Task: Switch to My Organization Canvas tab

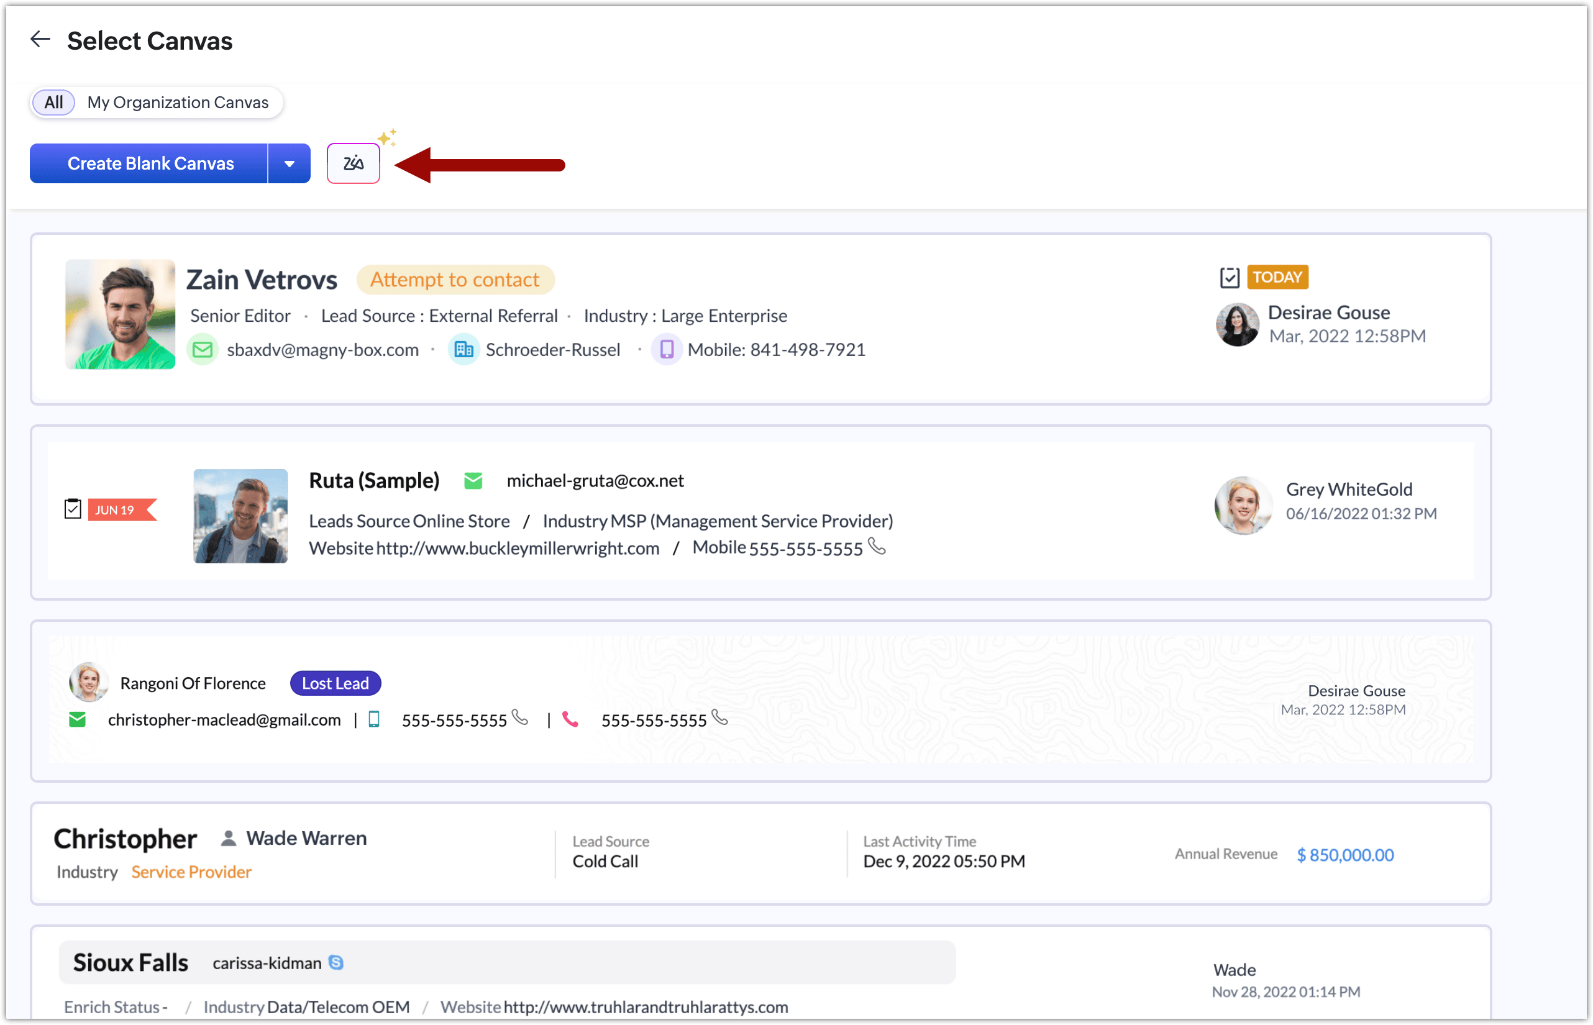Action: pyautogui.click(x=178, y=102)
